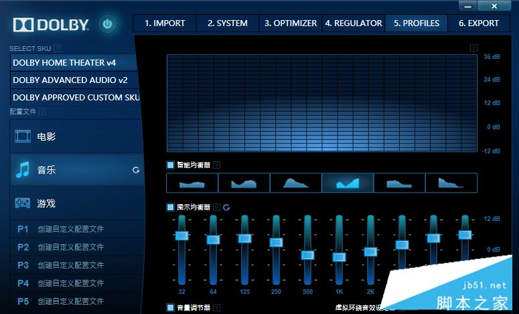
Task: Toggle the 图示均衡器 checkbox
Action: [x=170, y=207]
